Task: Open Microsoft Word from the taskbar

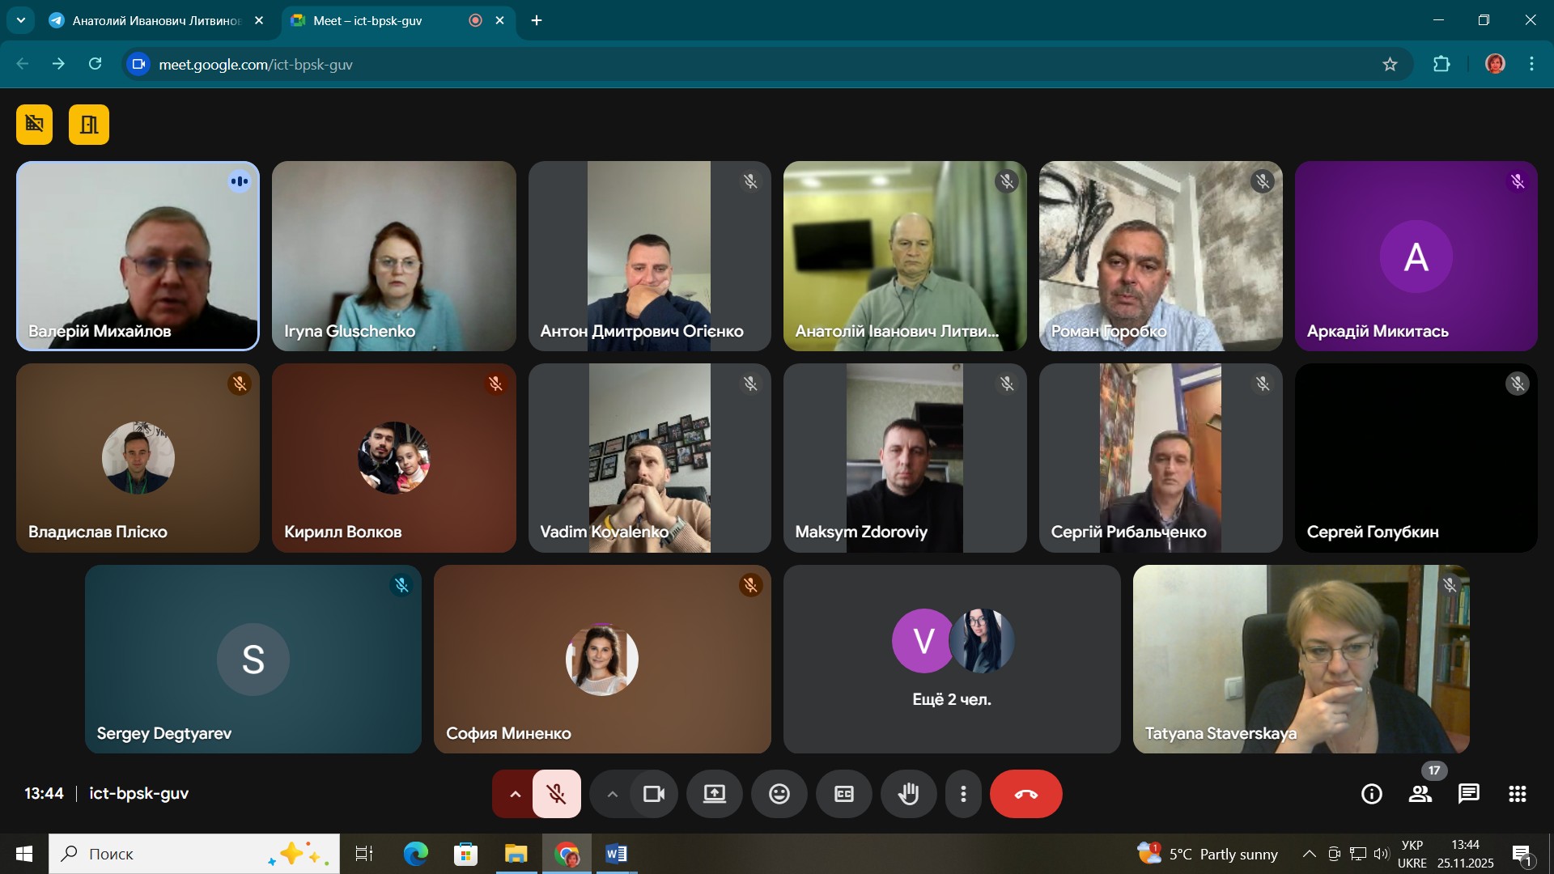Action: 616,854
